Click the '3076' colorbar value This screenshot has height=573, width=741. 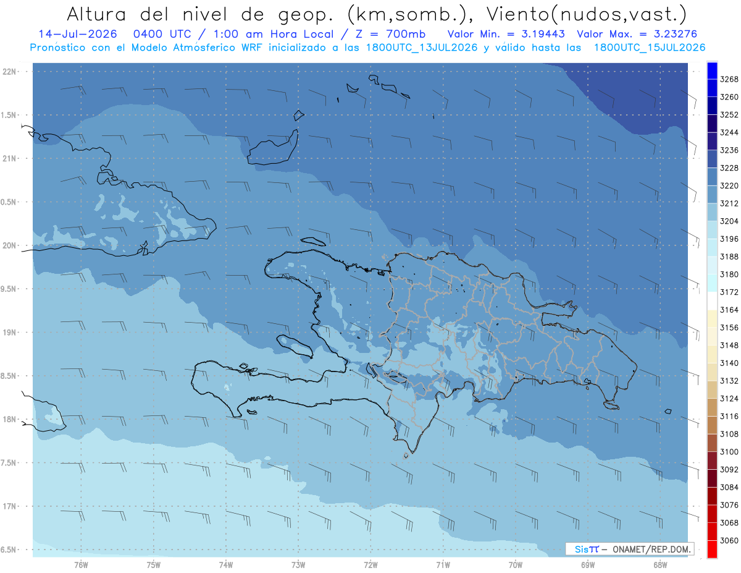[729, 505]
